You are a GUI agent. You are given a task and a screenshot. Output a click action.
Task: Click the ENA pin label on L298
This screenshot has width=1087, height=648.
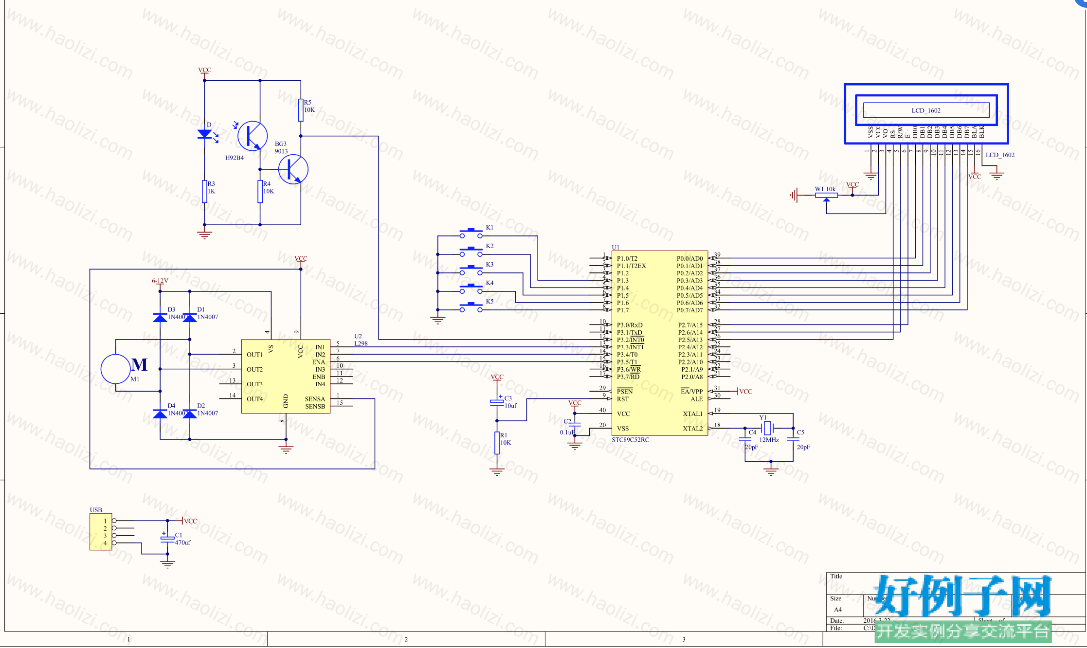319,362
